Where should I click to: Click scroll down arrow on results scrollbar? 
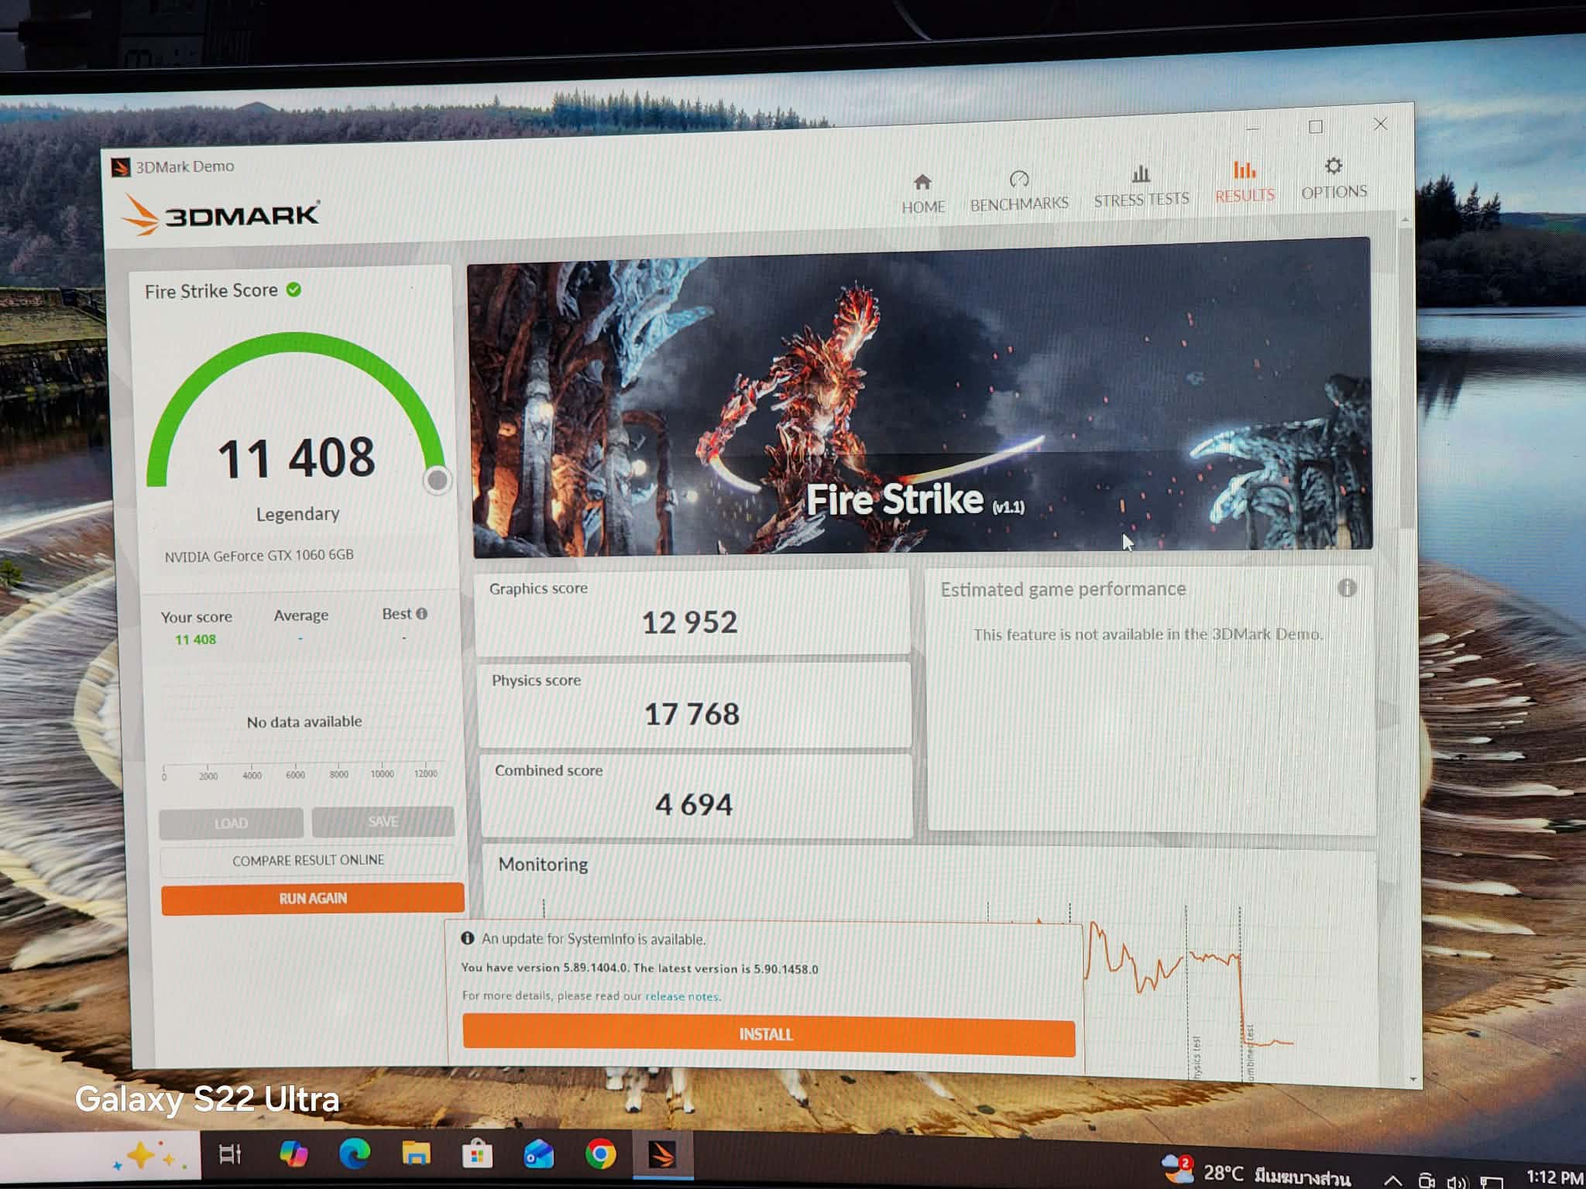tap(1413, 1078)
